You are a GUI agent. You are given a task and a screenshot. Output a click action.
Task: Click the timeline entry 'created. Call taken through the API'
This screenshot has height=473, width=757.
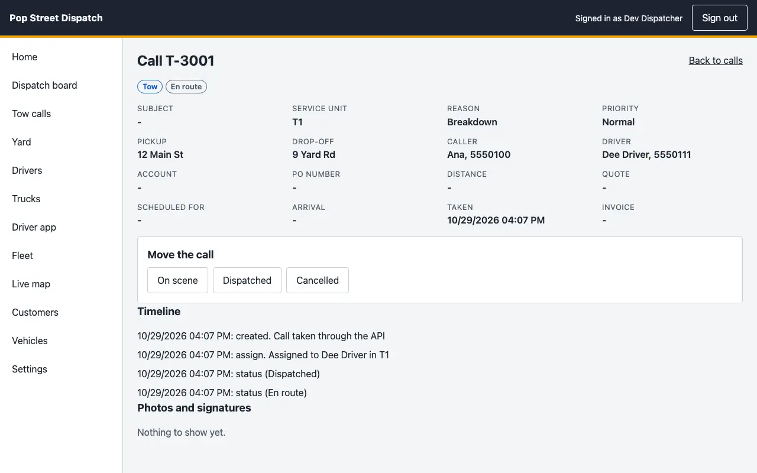pyautogui.click(x=261, y=336)
